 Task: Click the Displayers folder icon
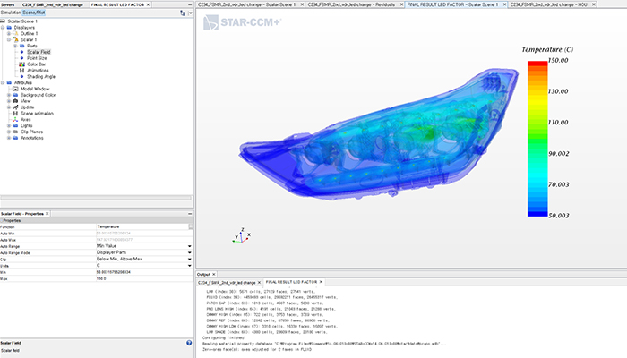(9, 28)
